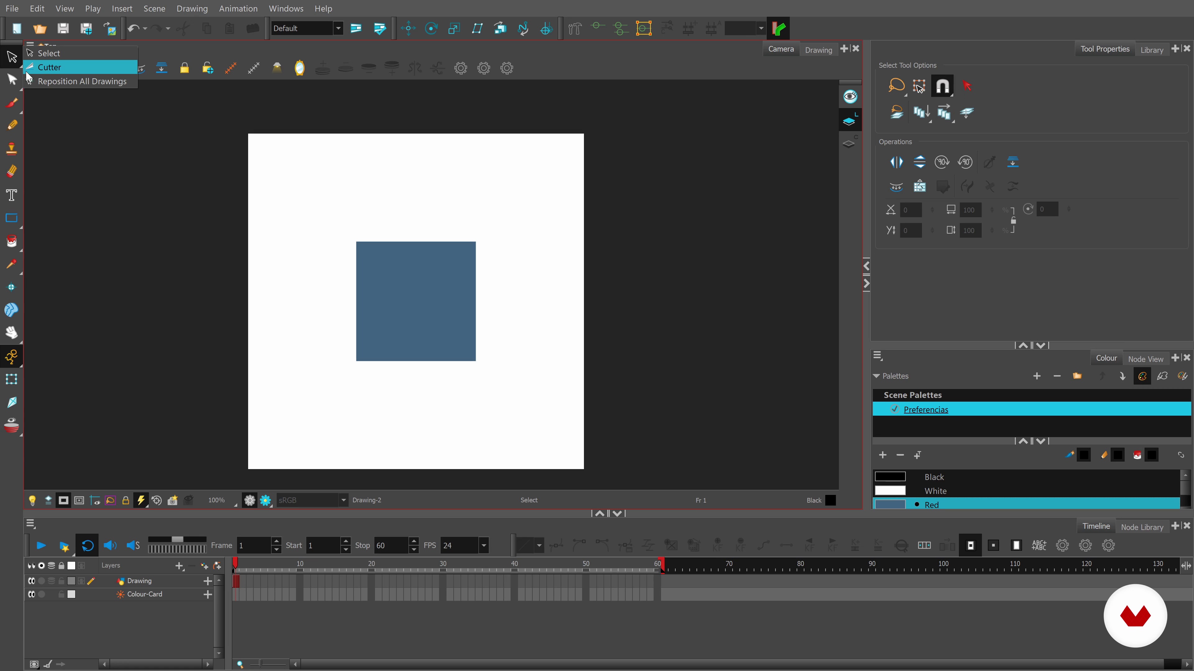
Task: Select the Paint bucket tool
Action: click(x=12, y=241)
